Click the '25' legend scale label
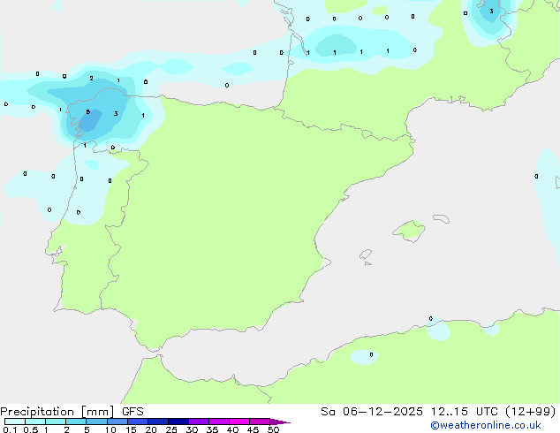This screenshot has width=560, height=433. [171, 429]
